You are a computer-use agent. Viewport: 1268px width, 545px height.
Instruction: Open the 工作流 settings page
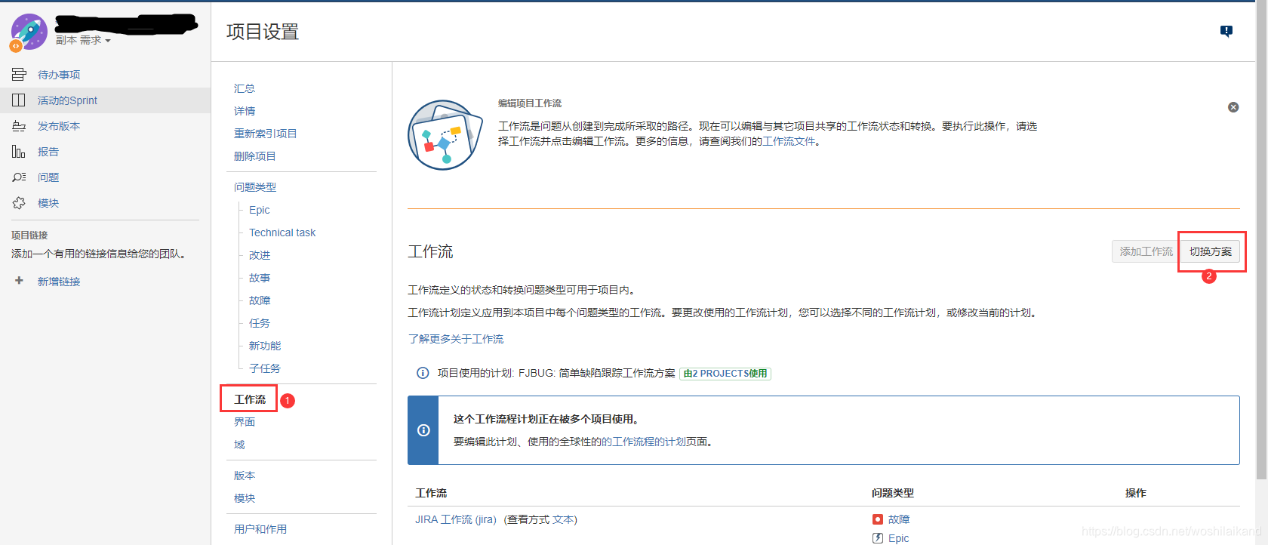tap(250, 399)
